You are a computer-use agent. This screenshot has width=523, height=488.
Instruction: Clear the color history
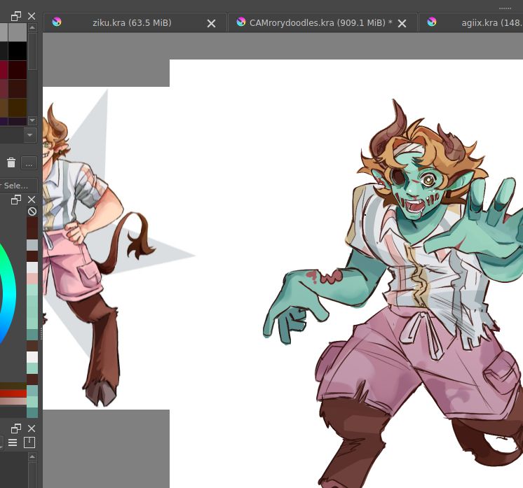coord(32,211)
